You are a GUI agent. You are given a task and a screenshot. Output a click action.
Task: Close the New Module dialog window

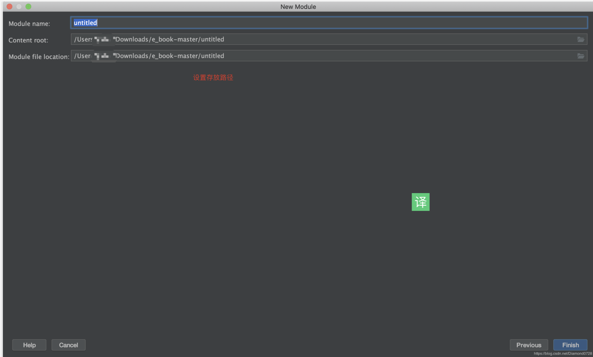coord(9,6)
